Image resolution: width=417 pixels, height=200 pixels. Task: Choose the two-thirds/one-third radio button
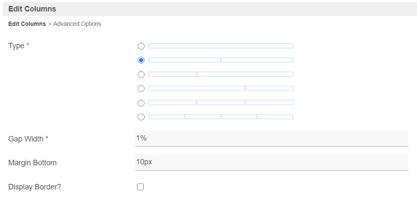coord(141,89)
